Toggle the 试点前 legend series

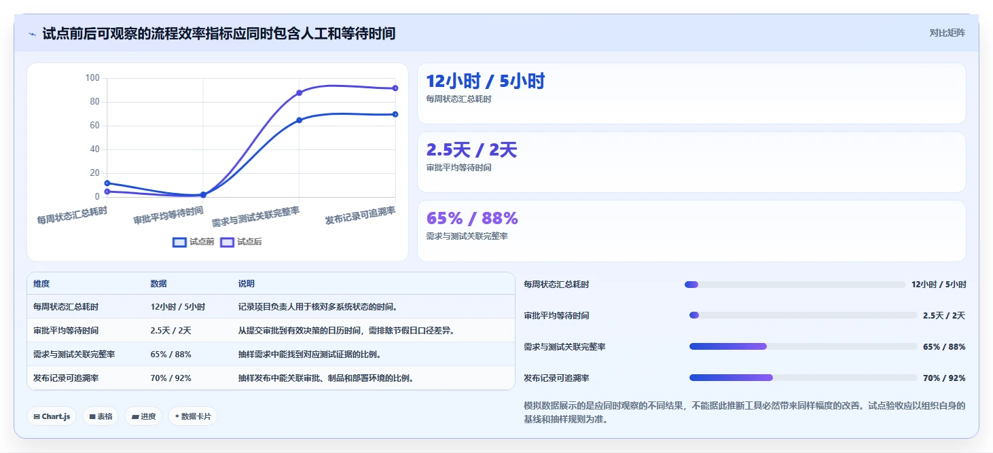194,242
